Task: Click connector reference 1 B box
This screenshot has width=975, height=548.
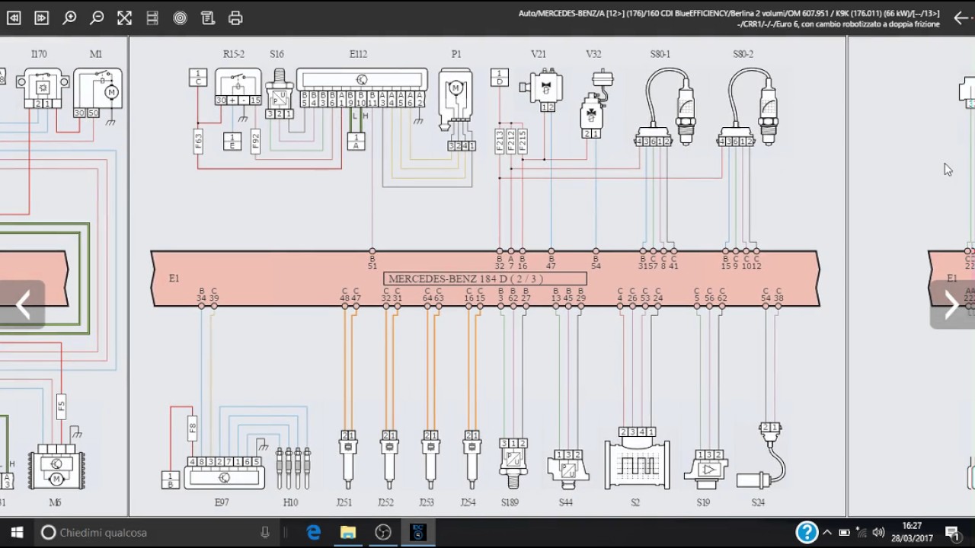Action: click(170, 479)
